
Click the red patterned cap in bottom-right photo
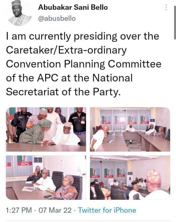coord(153,176)
